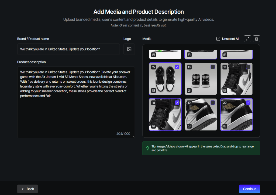The height and width of the screenshot is (195, 276).
Task: Click the drag and drop tip text
Action: click(x=202, y=148)
